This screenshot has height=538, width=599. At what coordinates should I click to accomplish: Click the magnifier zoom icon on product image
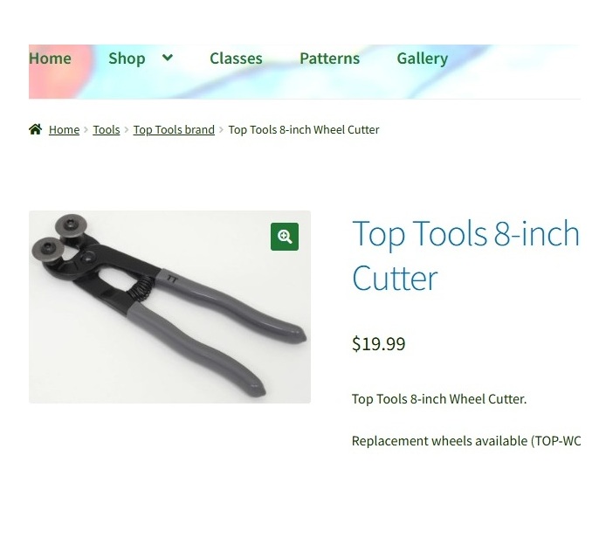click(x=285, y=237)
